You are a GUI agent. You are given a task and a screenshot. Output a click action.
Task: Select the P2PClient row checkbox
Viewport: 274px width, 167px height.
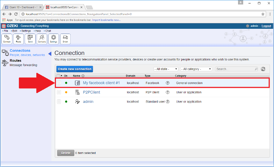click(59, 92)
